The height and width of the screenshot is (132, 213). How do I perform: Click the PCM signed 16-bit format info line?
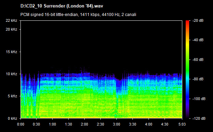tap(78, 15)
